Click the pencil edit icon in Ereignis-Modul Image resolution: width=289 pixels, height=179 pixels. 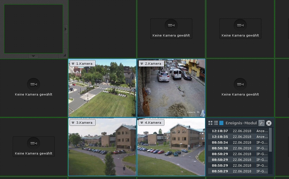click(x=261, y=123)
